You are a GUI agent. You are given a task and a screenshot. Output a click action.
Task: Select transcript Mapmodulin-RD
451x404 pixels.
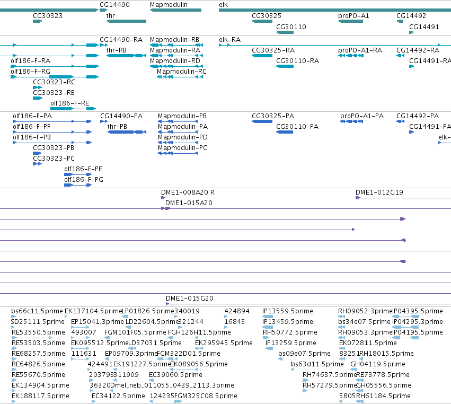pyautogui.click(x=176, y=66)
